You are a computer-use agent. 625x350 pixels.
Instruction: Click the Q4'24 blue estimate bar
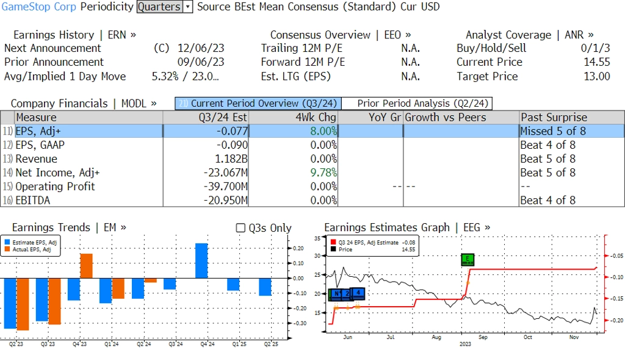tap(201, 261)
